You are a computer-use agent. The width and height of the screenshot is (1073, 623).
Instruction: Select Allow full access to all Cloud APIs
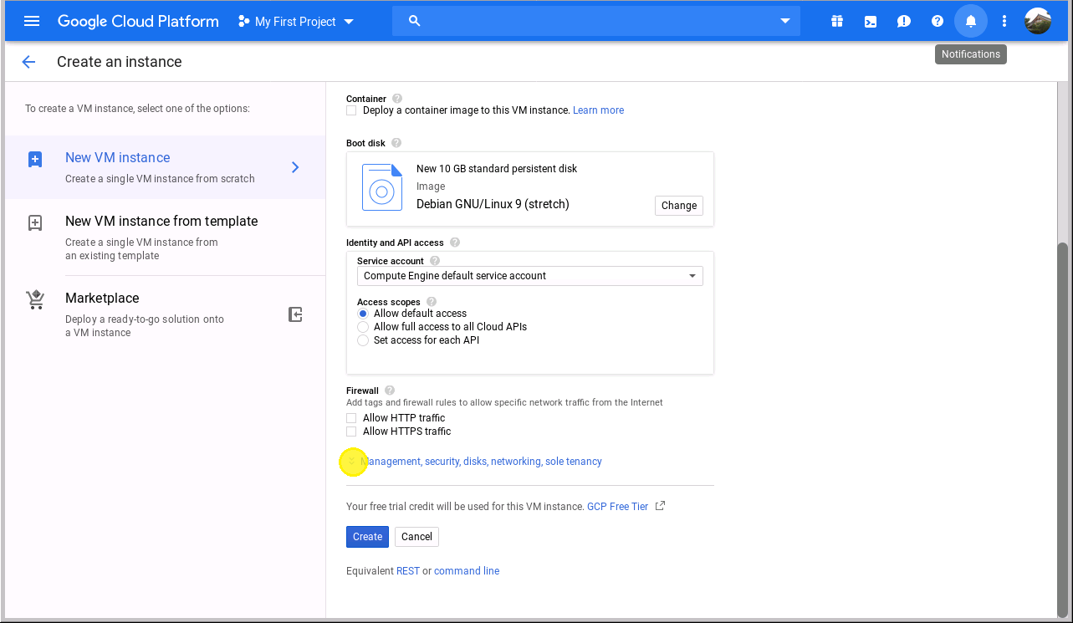tap(363, 327)
